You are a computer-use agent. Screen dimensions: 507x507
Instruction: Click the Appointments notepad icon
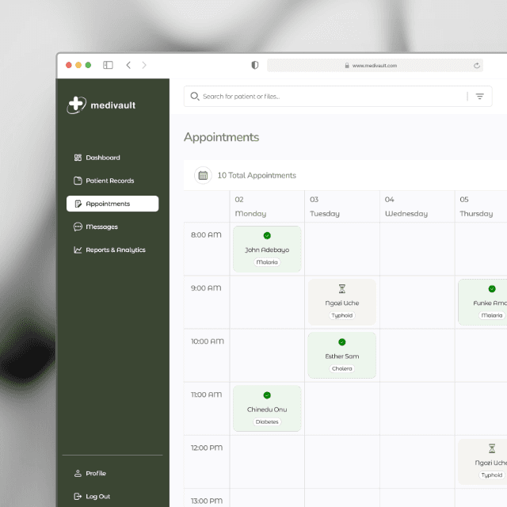click(78, 204)
